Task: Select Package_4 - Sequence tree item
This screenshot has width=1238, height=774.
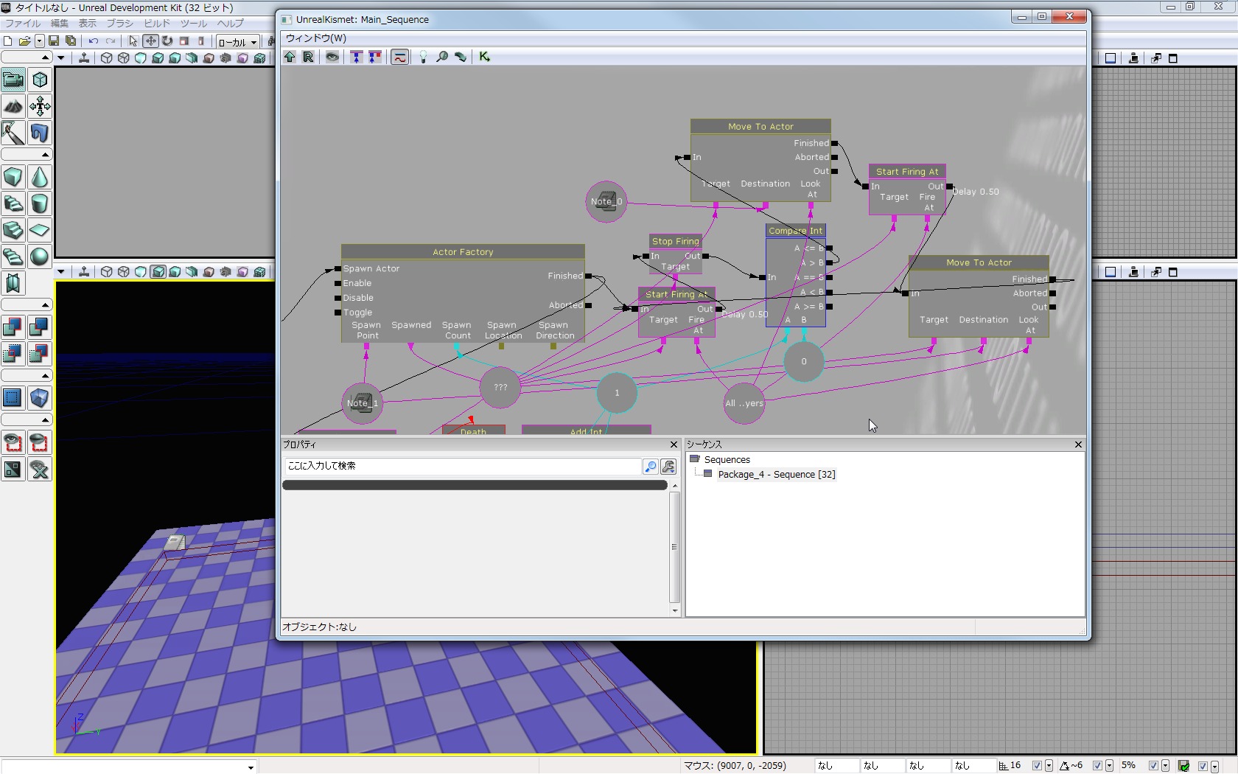Action: point(776,475)
